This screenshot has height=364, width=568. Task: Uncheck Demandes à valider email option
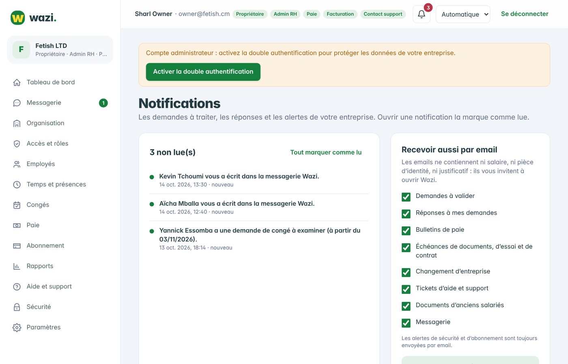pos(406,197)
